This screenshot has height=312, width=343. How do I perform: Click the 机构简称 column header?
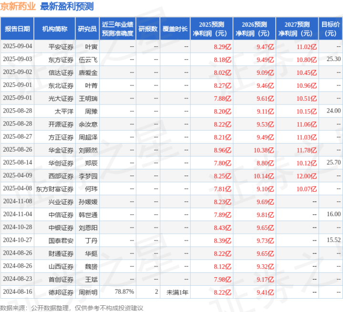coord(54,29)
